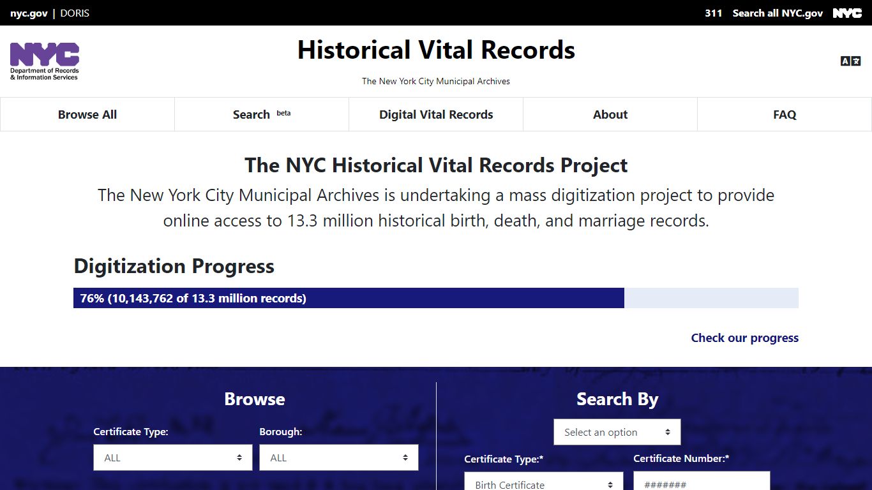This screenshot has width=872, height=490.
Task: Follow the DORIS link in top bar
Action: click(x=75, y=13)
